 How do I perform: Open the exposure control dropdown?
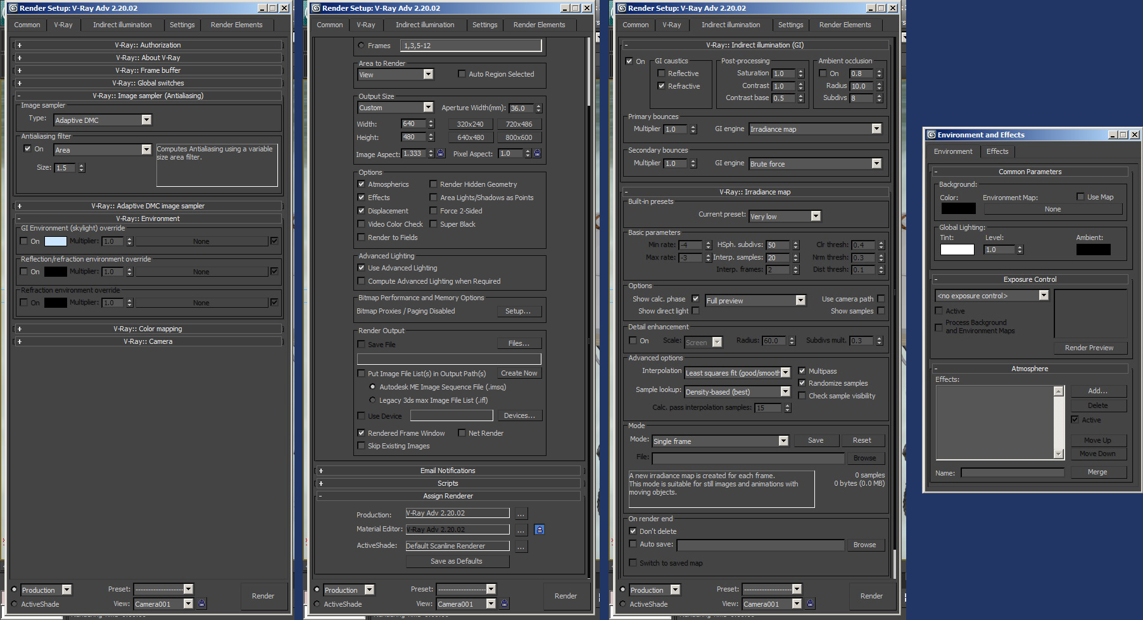(x=992, y=296)
